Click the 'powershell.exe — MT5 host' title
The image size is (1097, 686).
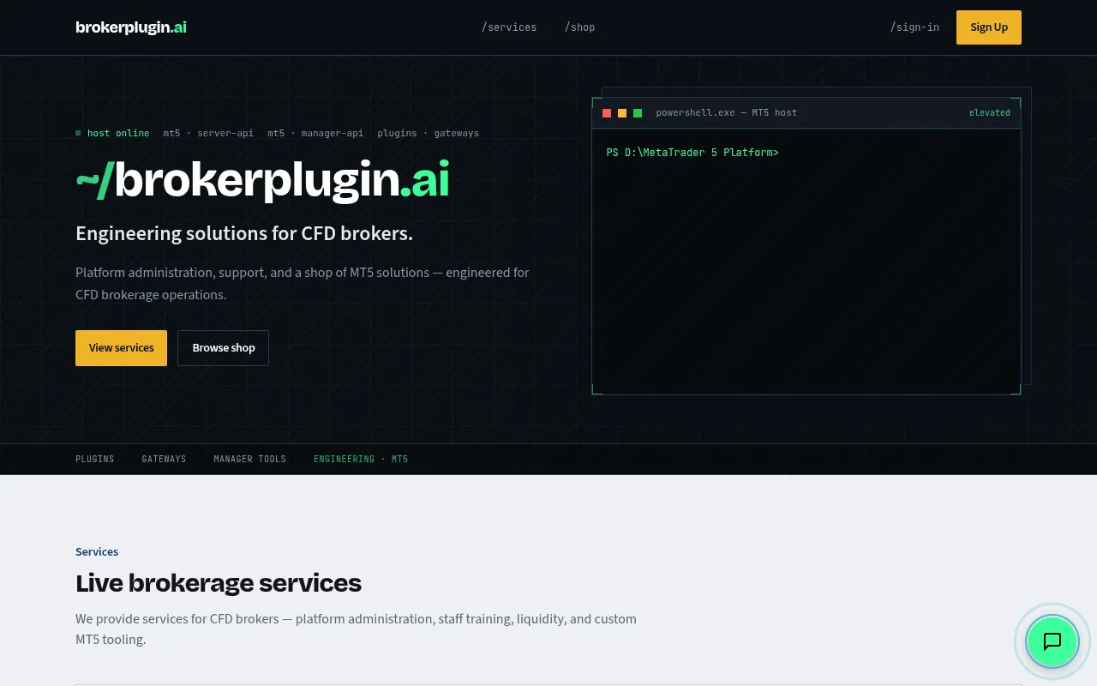pyautogui.click(x=727, y=113)
